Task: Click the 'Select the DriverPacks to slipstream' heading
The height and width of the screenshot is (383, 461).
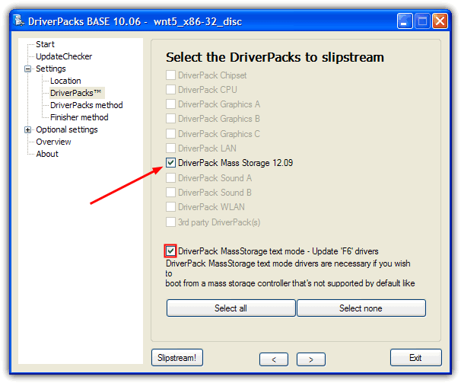Action: pos(275,57)
